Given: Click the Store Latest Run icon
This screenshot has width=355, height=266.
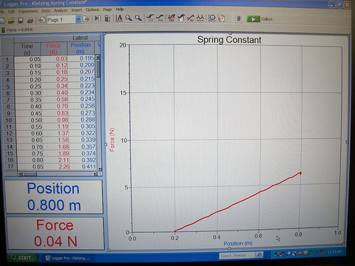Looking at the screenshot, I should pyautogui.click(x=107, y=18).
